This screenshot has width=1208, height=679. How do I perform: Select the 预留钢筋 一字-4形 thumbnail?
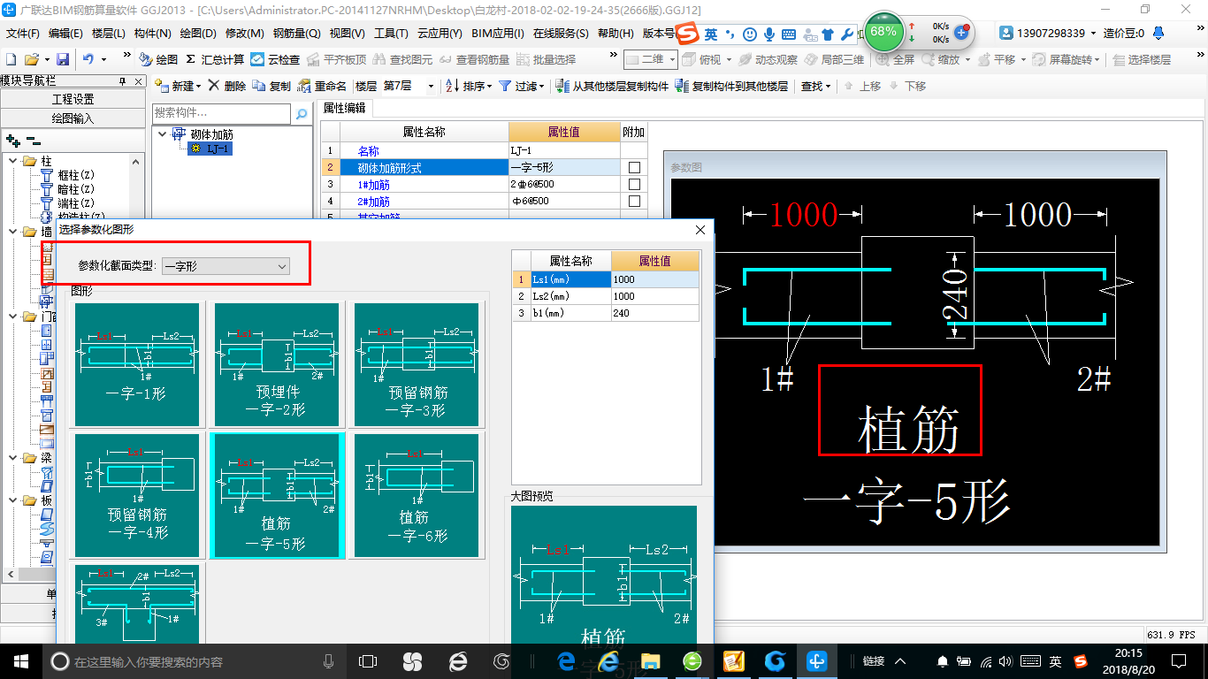click(x=135, y=494)
